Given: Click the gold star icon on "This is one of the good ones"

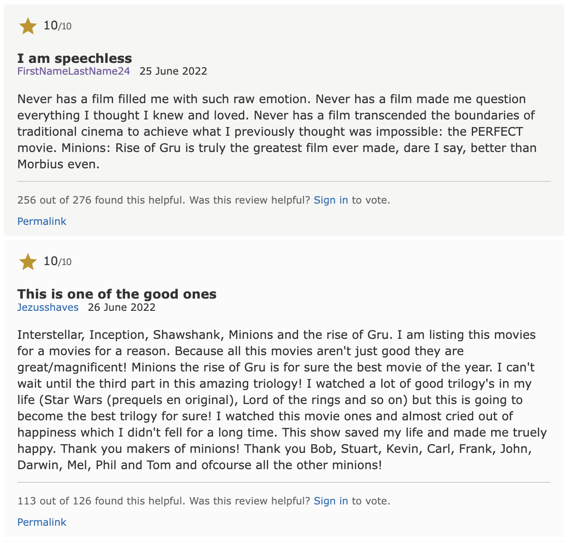Looking at the screenshot, I should click(x=28, y=261).
